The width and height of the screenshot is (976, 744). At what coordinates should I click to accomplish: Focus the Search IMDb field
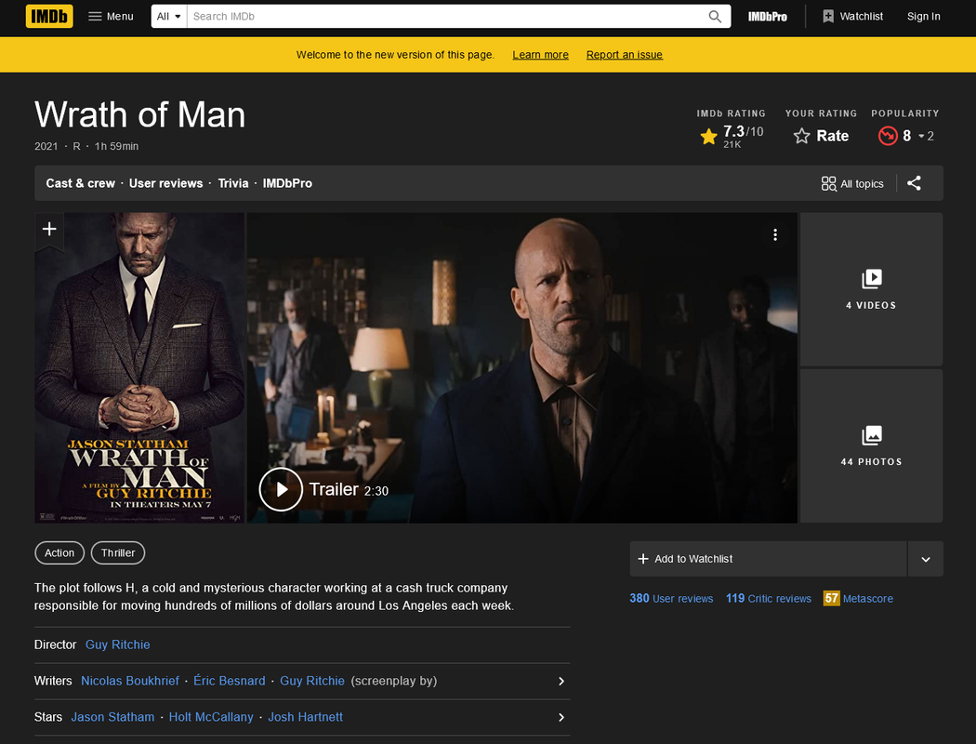click(x=446, y=16)
